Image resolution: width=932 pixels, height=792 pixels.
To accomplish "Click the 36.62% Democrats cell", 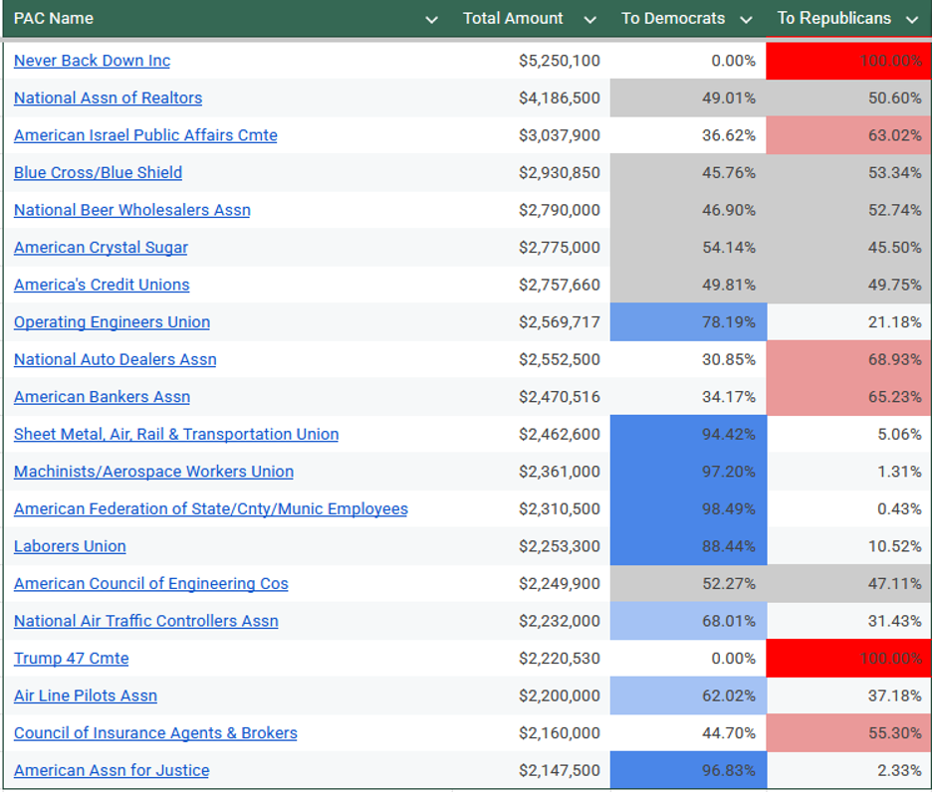I will [688, 135].
